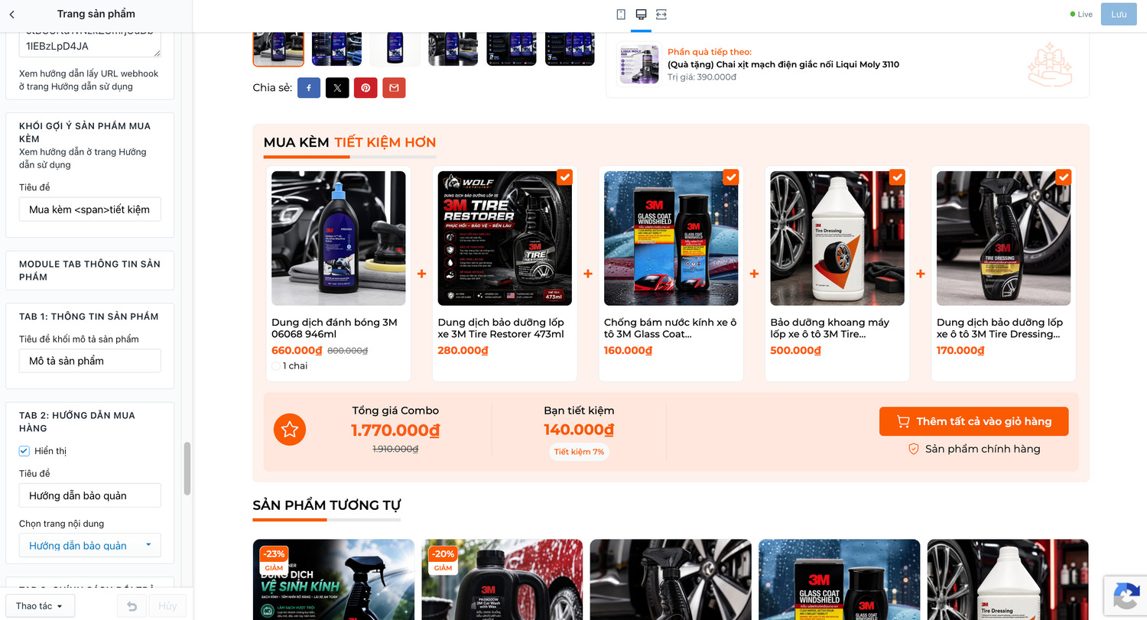1147x620 pixels.
Task: Share product on Pinterest
Action: [x=366, y=88]
